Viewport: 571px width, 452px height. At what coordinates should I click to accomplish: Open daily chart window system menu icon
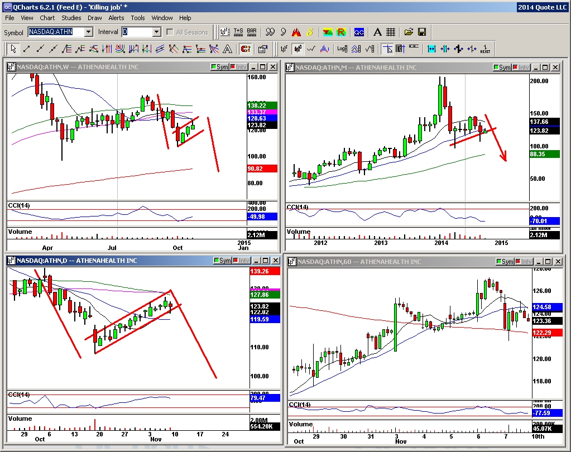coord(11,260)
